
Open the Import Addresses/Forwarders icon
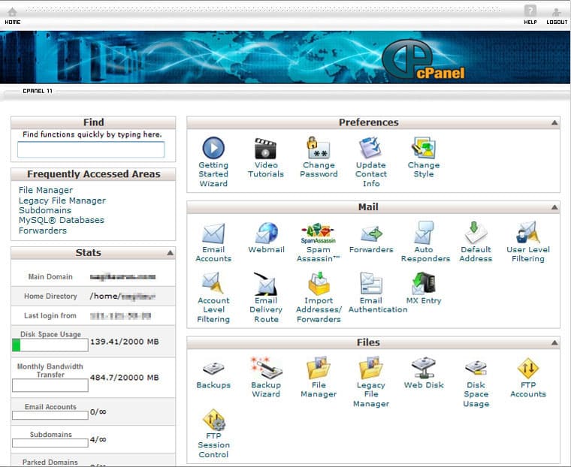click(x=319, y=283)
